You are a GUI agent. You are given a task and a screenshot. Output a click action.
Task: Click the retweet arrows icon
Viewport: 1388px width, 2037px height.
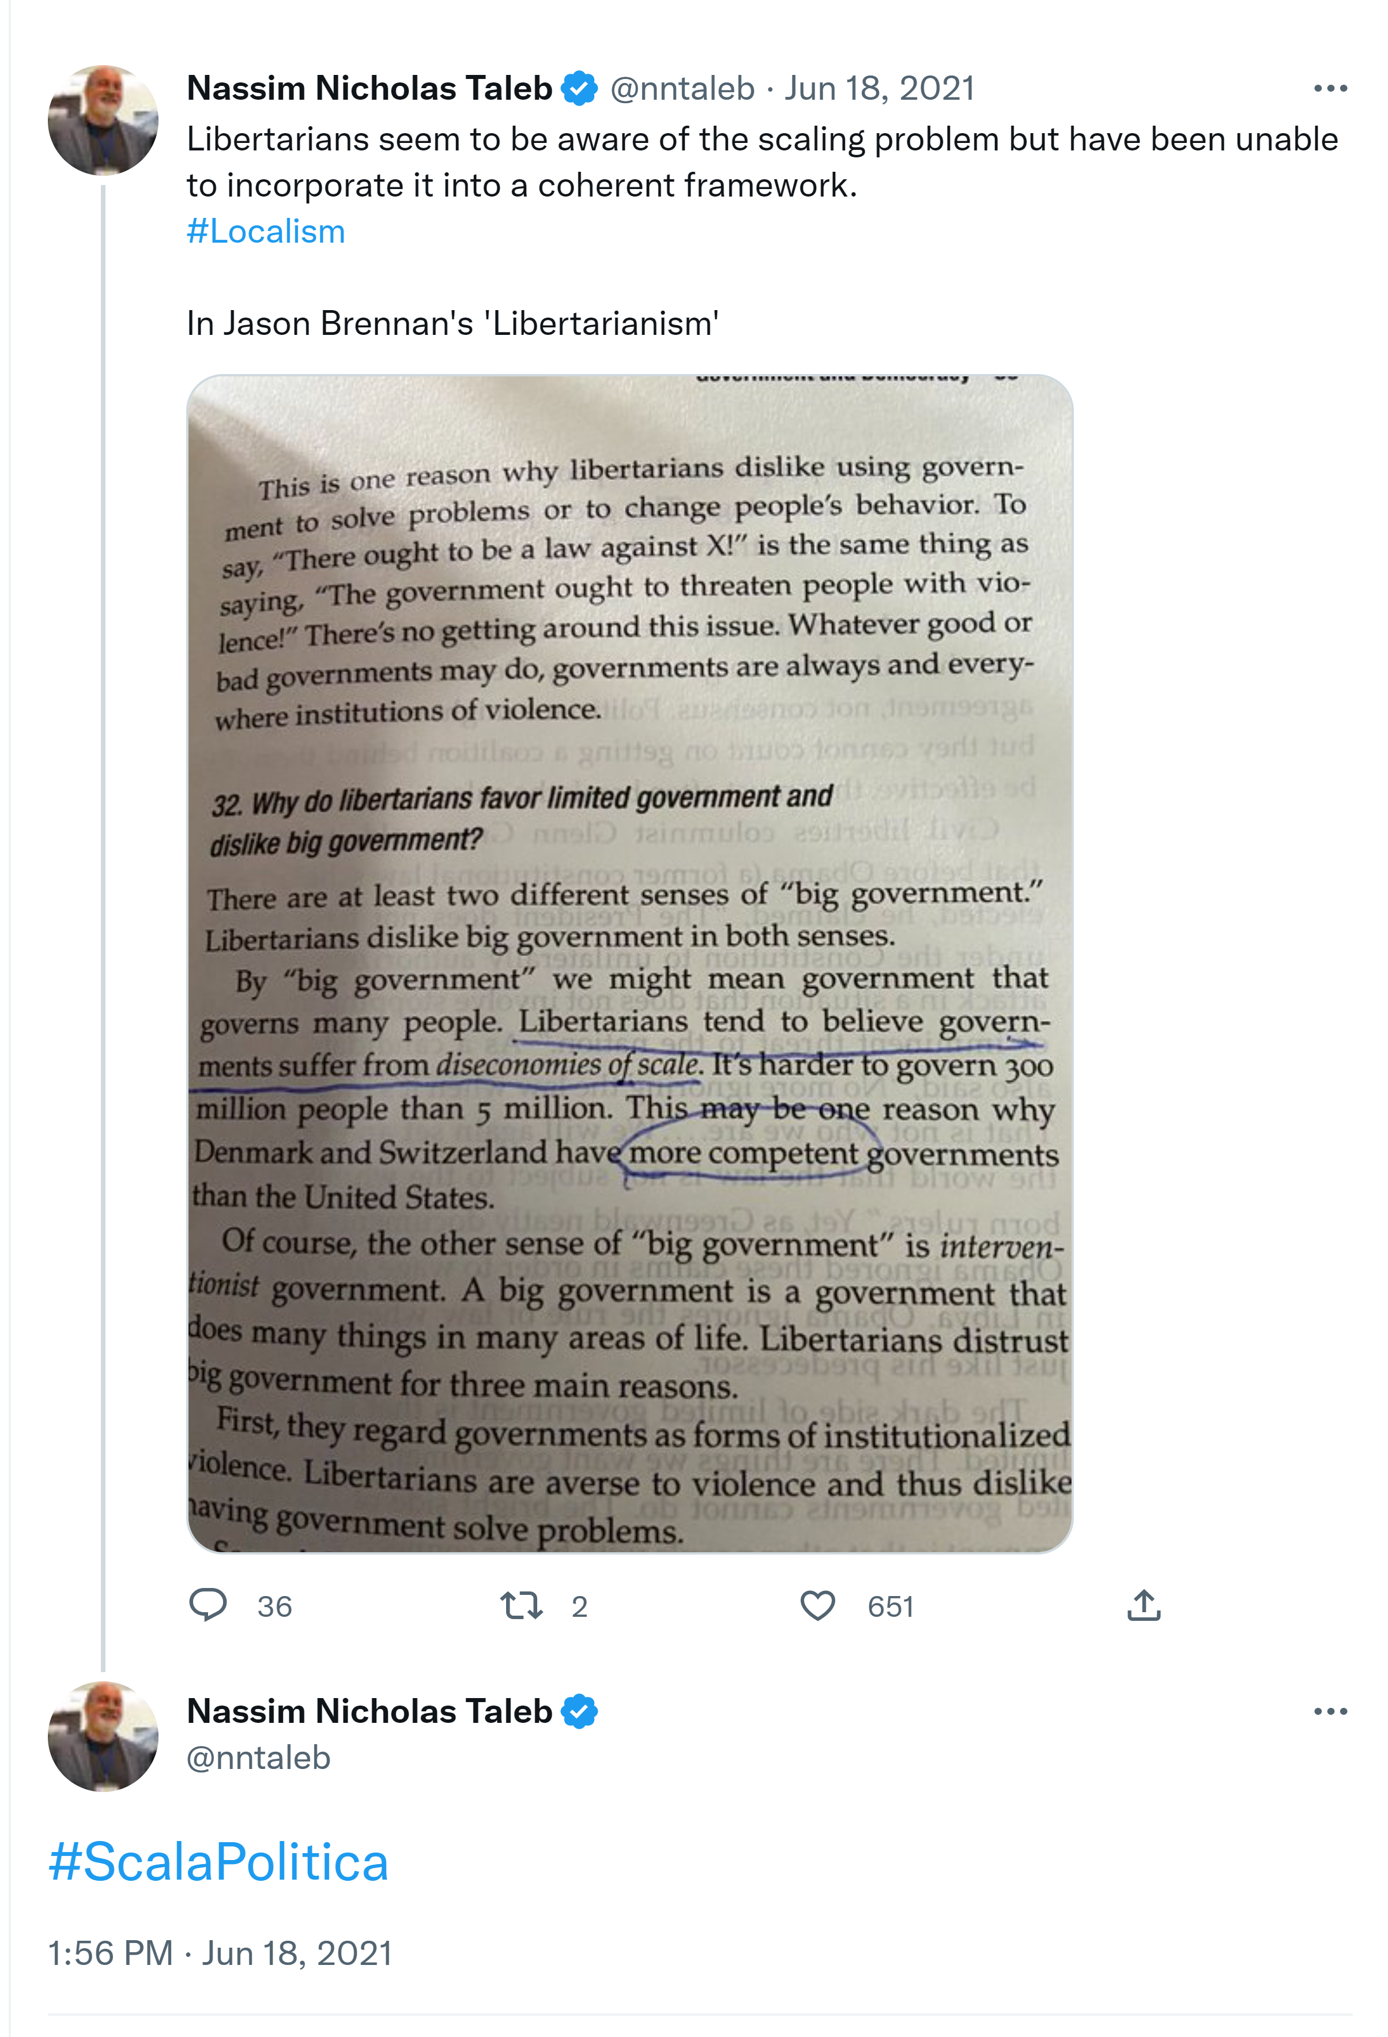(522, 1605)
